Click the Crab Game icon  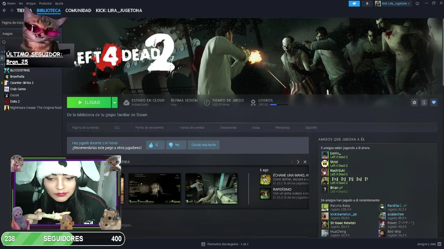7,89
